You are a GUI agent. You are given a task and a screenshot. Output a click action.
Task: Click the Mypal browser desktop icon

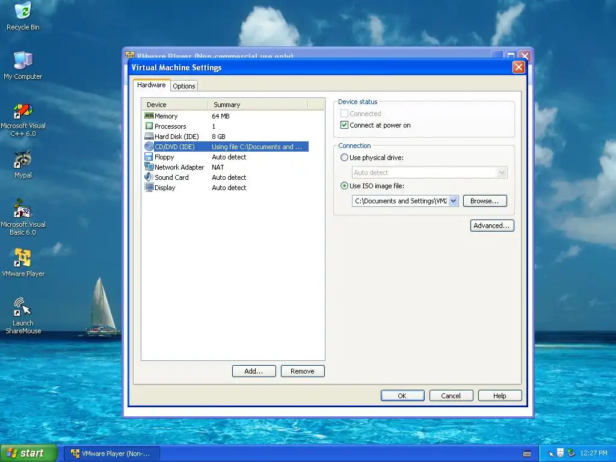(x=23, y=164)
